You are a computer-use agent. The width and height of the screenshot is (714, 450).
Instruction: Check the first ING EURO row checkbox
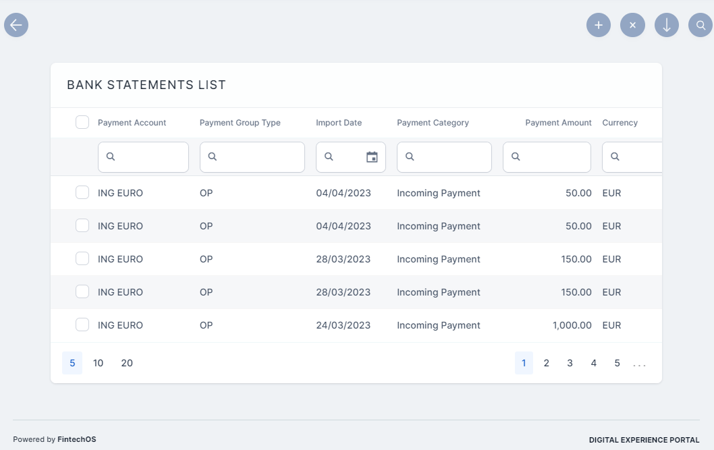click(x=82, y=192)
